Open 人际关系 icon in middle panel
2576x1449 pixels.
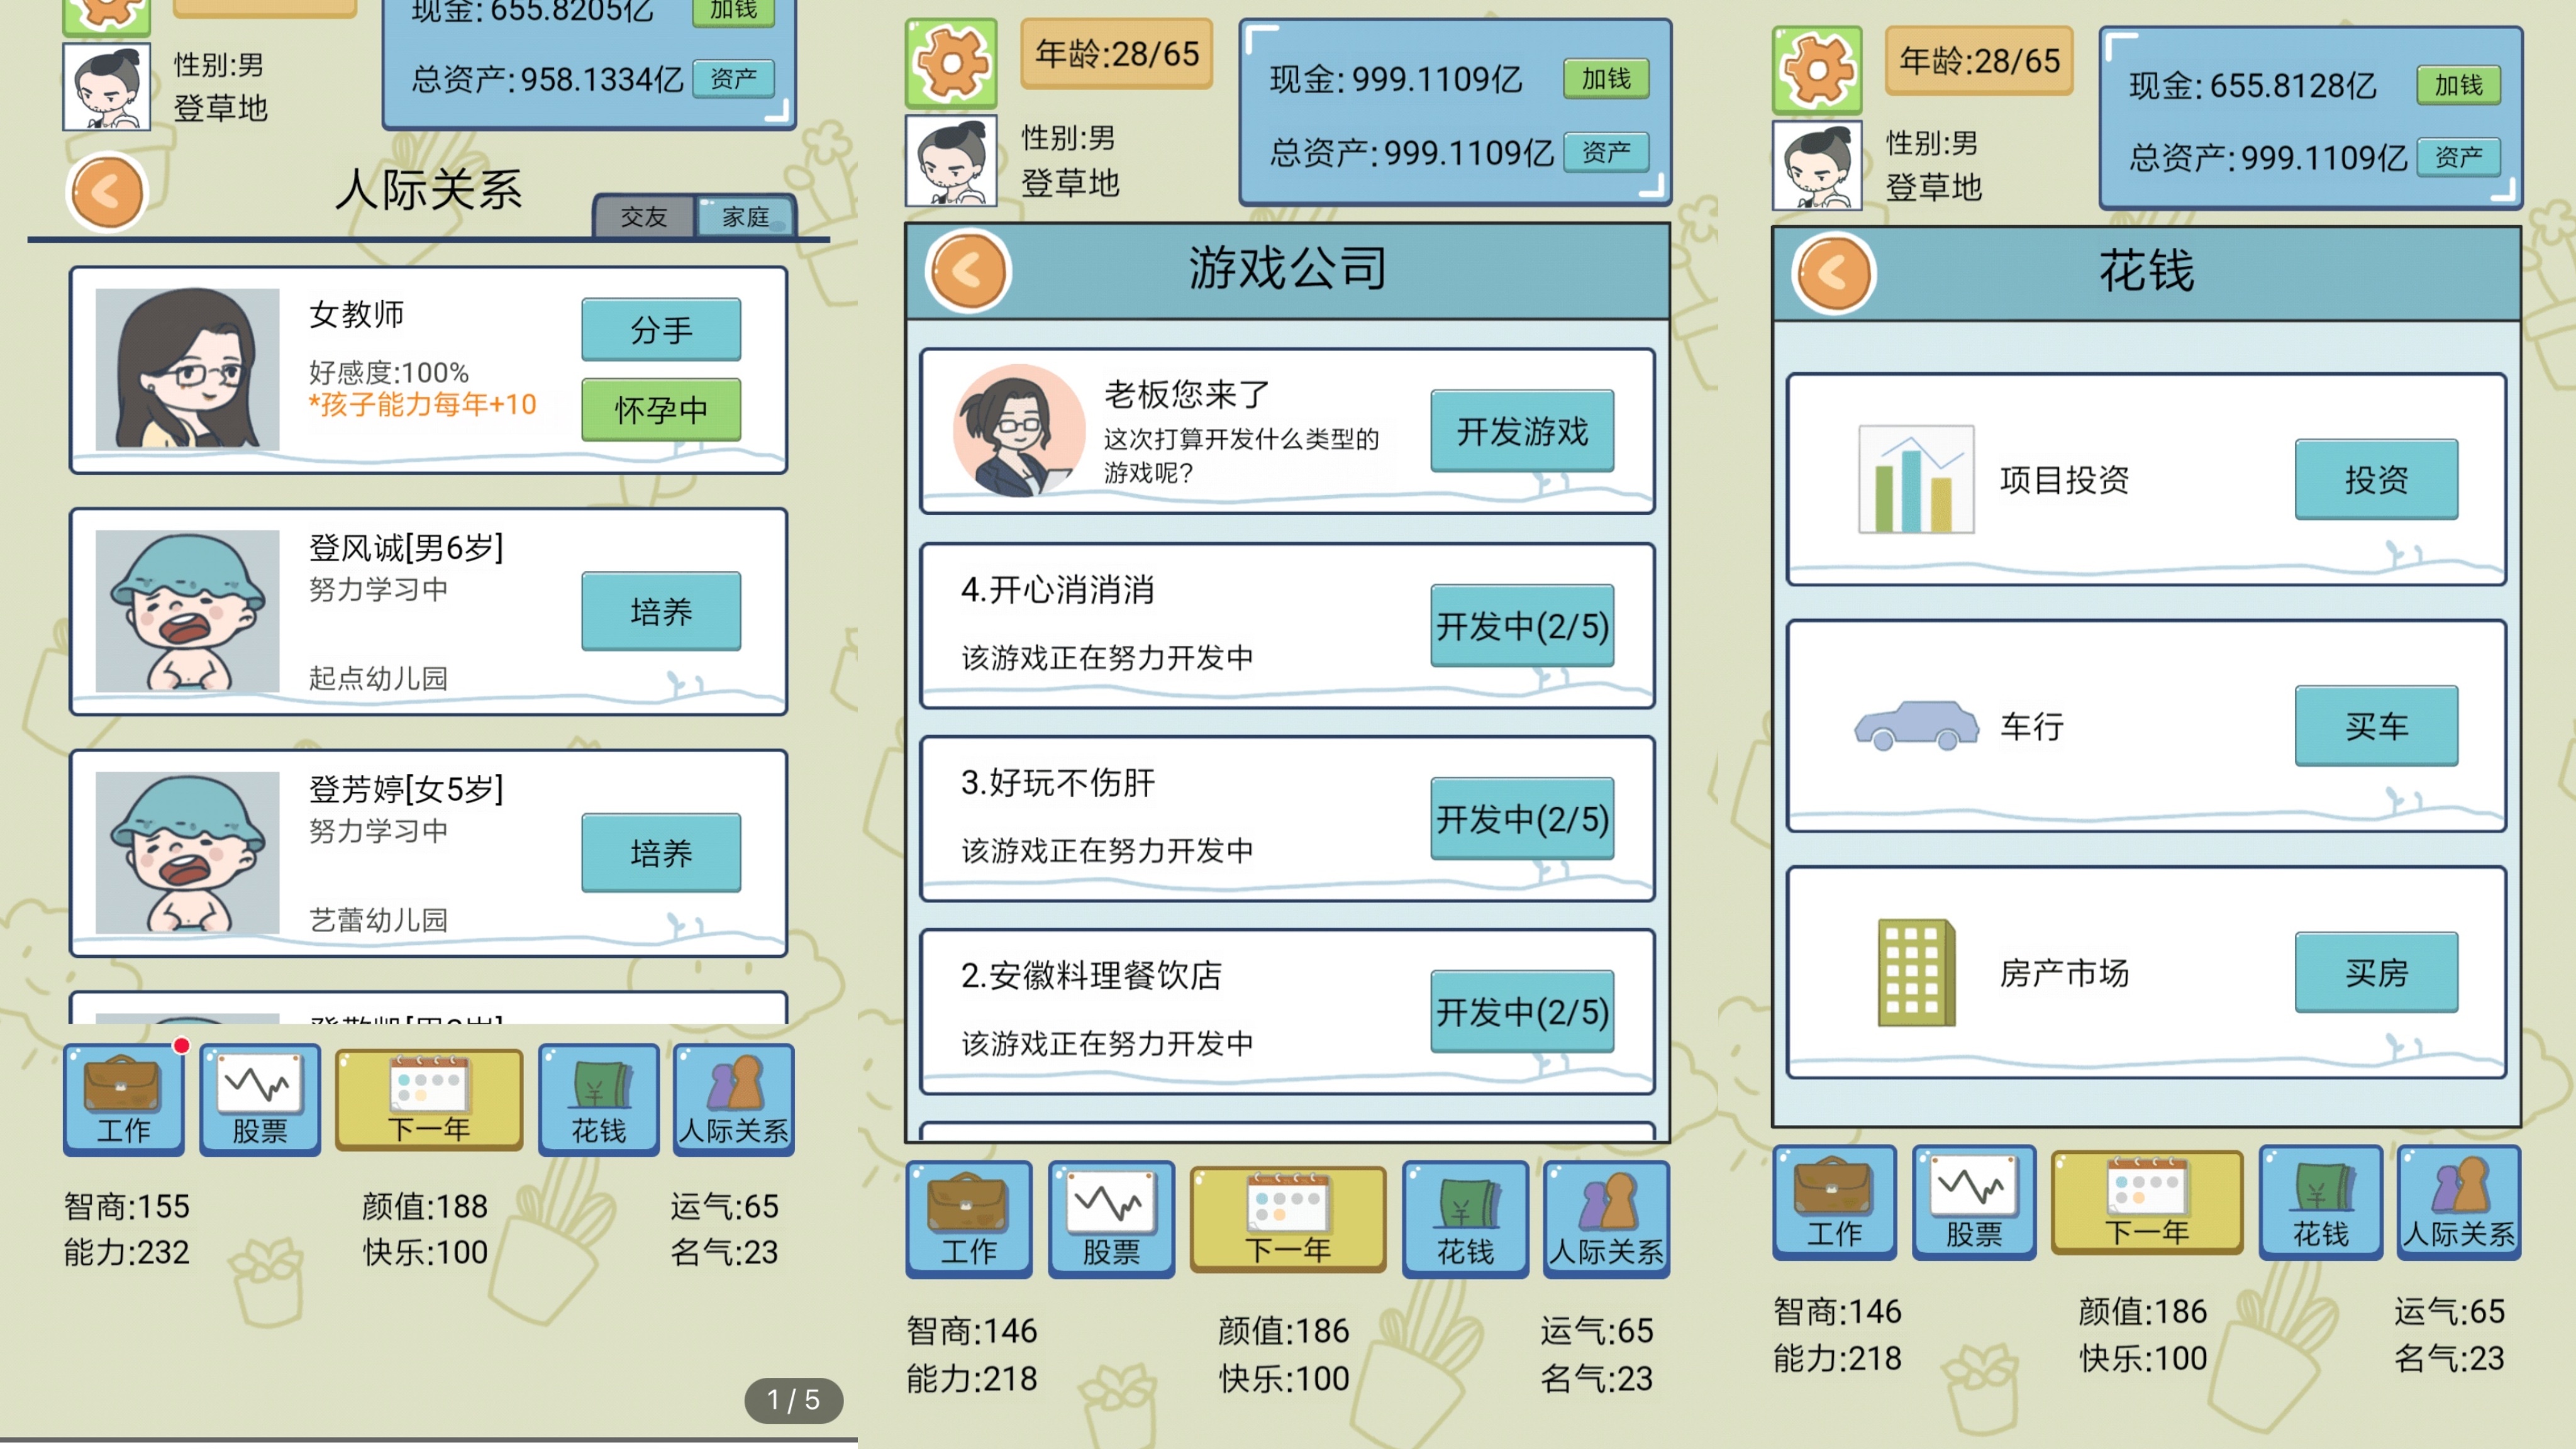(x=1606, y=1217)
